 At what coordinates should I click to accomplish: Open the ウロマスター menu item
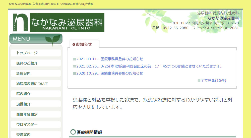(x=36, y=124)
